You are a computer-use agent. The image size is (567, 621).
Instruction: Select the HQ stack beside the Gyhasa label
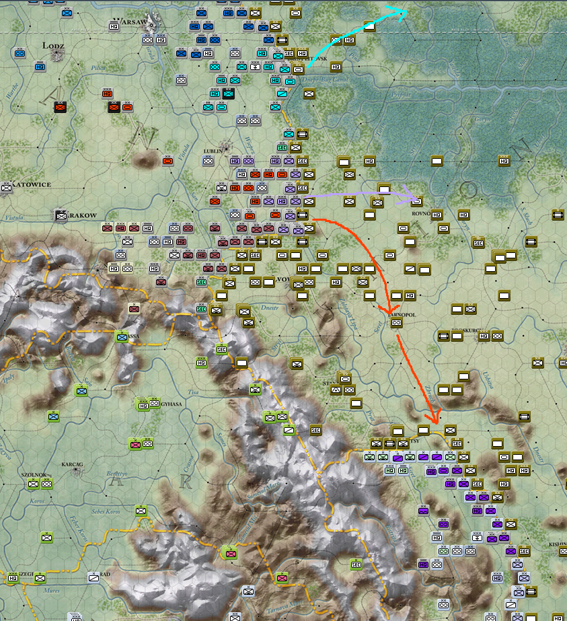pos(143,405)
